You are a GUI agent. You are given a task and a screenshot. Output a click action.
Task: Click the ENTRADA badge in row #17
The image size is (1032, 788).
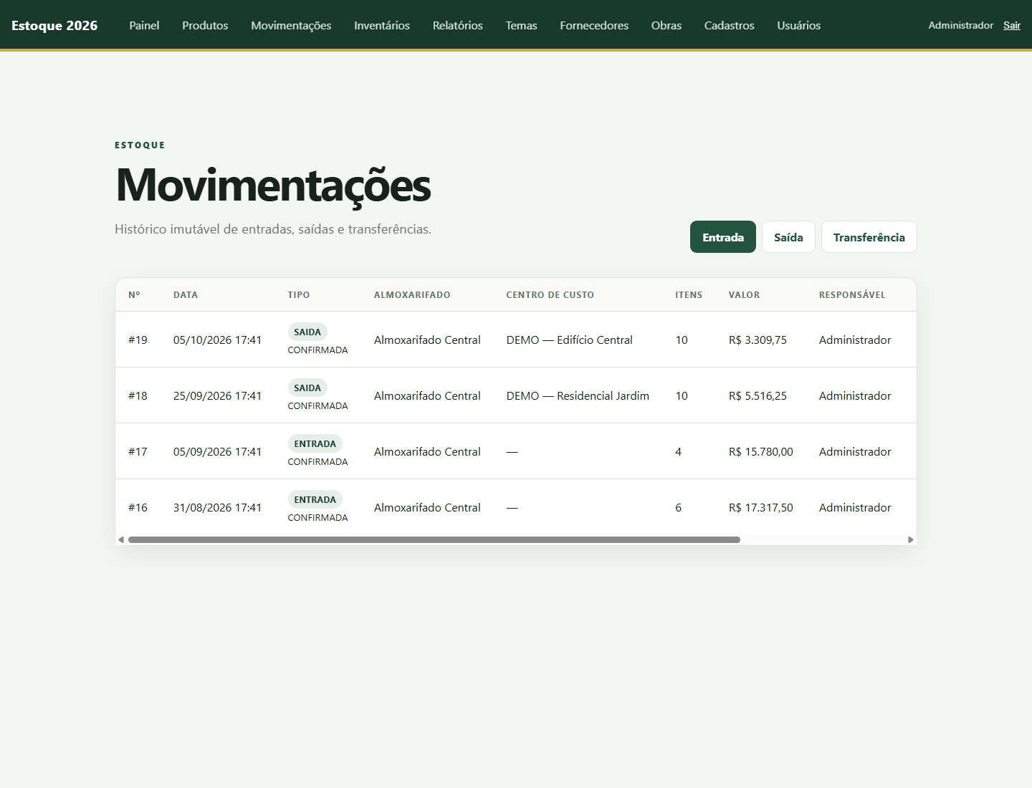[x=315, y=443]
